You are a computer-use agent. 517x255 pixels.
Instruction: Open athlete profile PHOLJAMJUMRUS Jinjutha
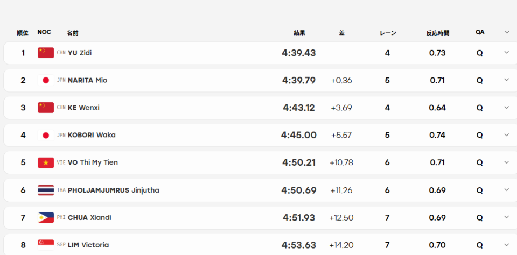pos(114,190)
